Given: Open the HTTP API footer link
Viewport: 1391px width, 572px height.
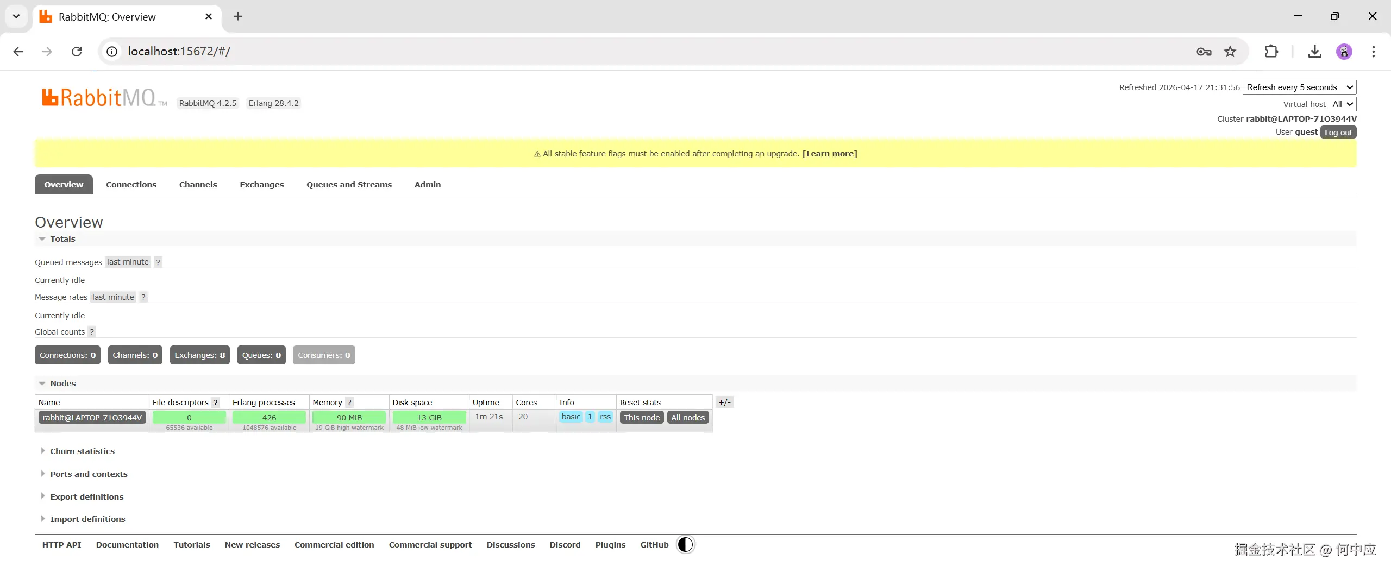Looking at the screenshot, I should tap(61, 545).
